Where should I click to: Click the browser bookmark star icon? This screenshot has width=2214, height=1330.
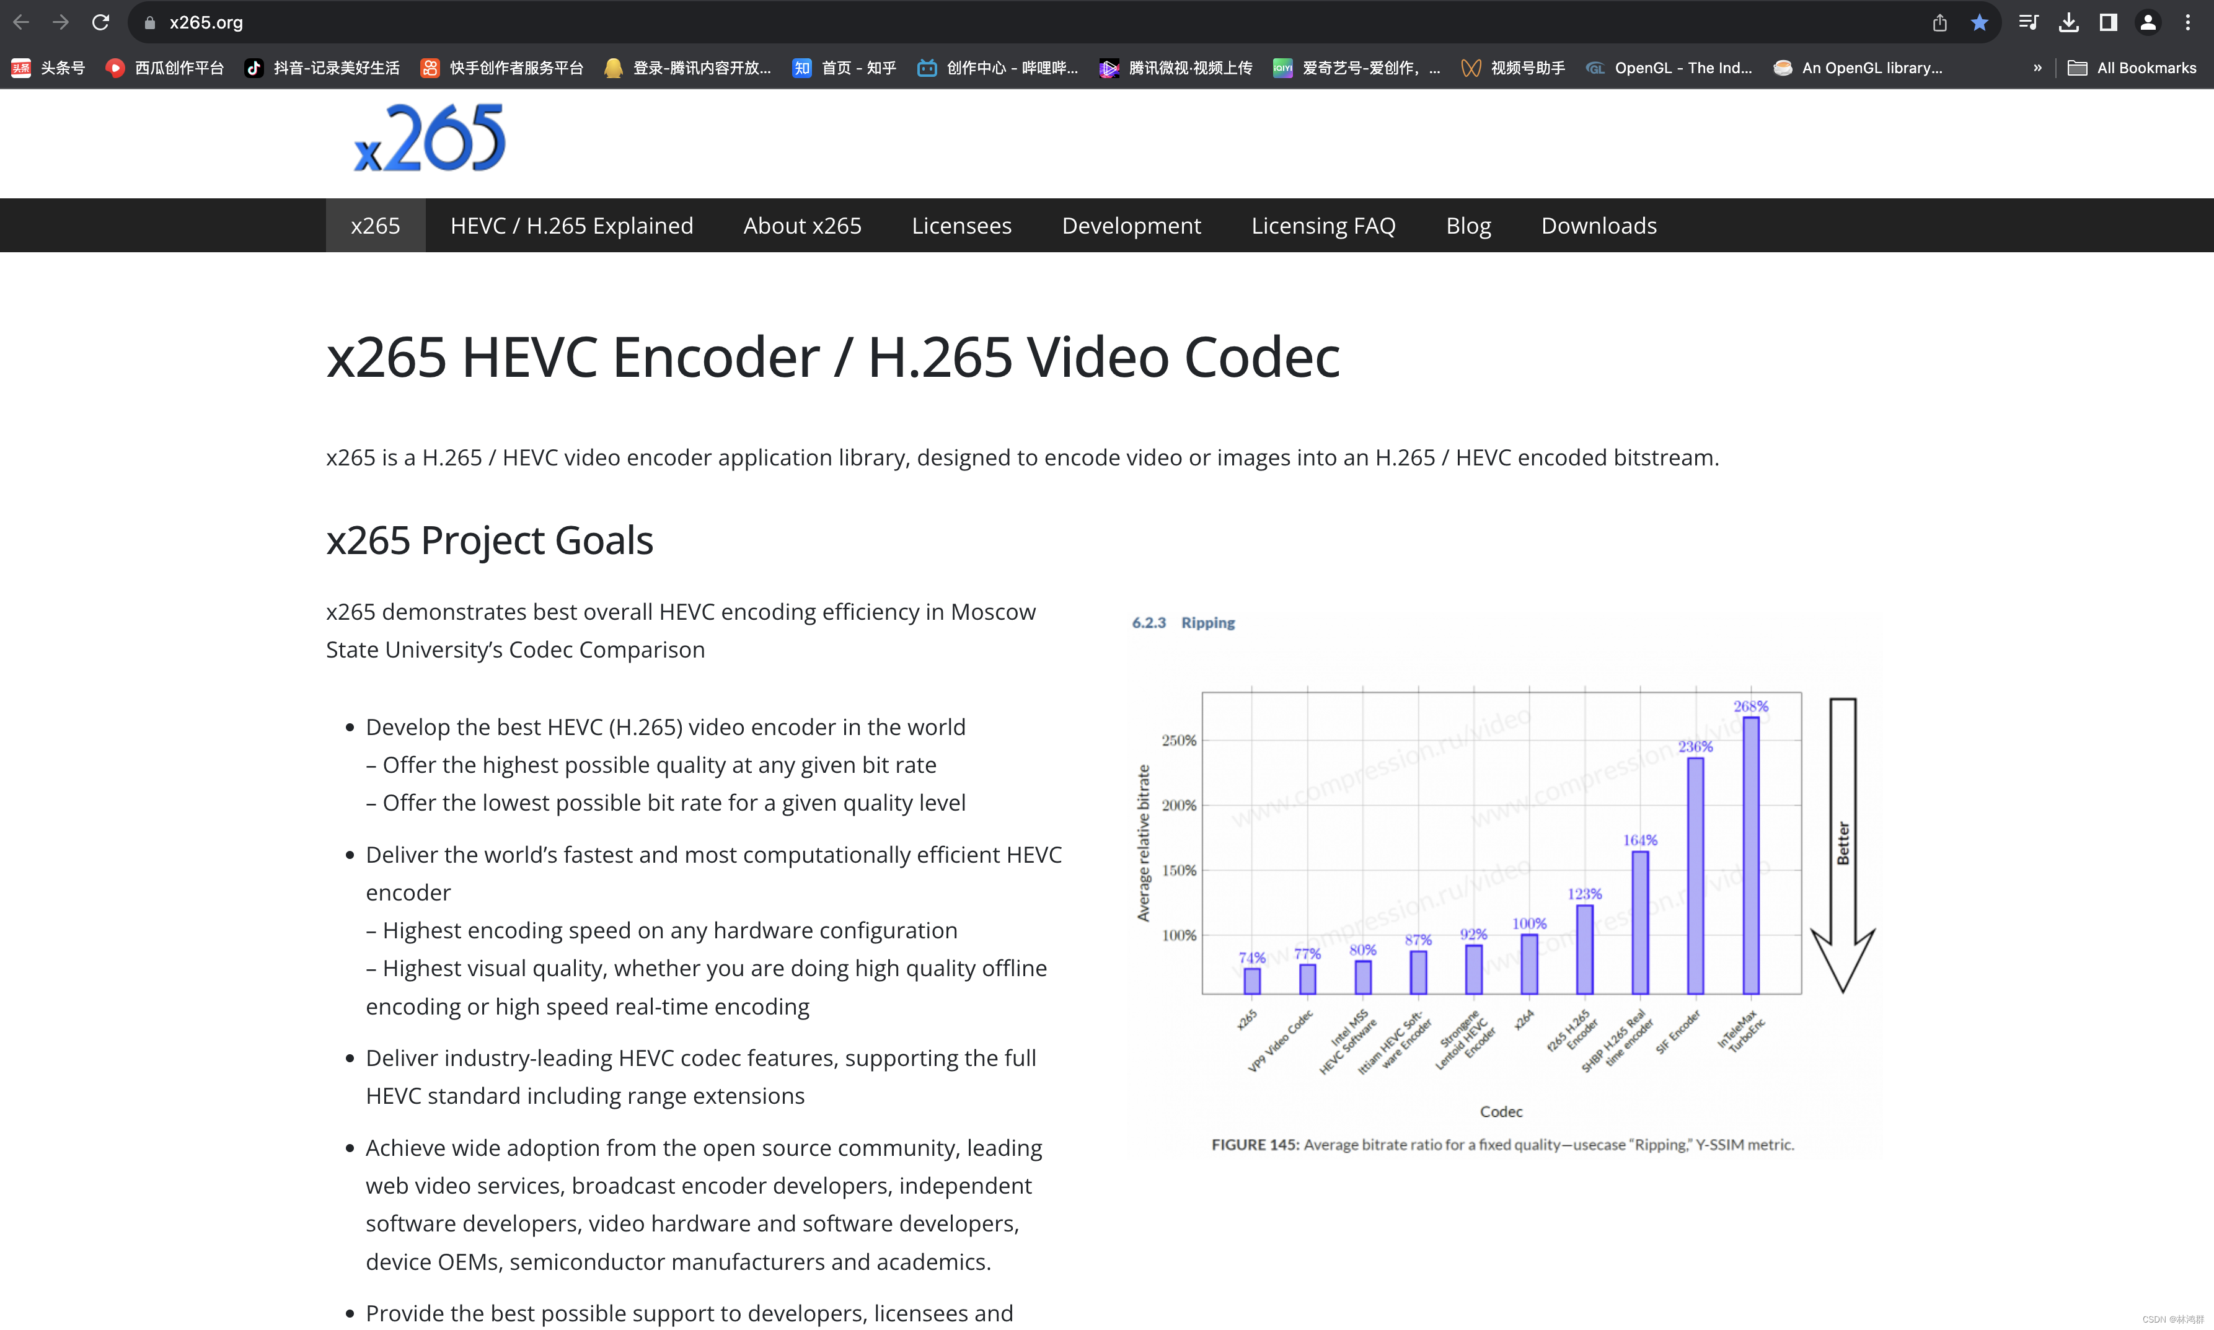(1980, 22)
